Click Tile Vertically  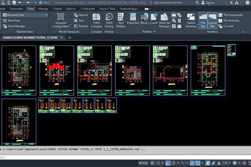pyautogui.click(x=229, y=20)
